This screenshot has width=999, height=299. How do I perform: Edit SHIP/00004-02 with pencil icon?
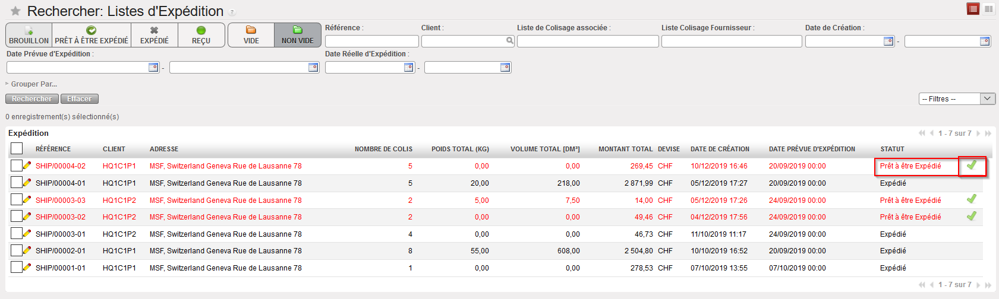27,166
